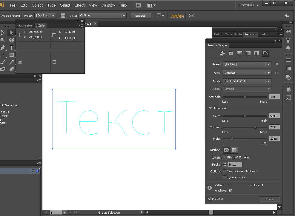Apply the Grayscale trace preset icon

pyautogui.click(x=248, y=53)
